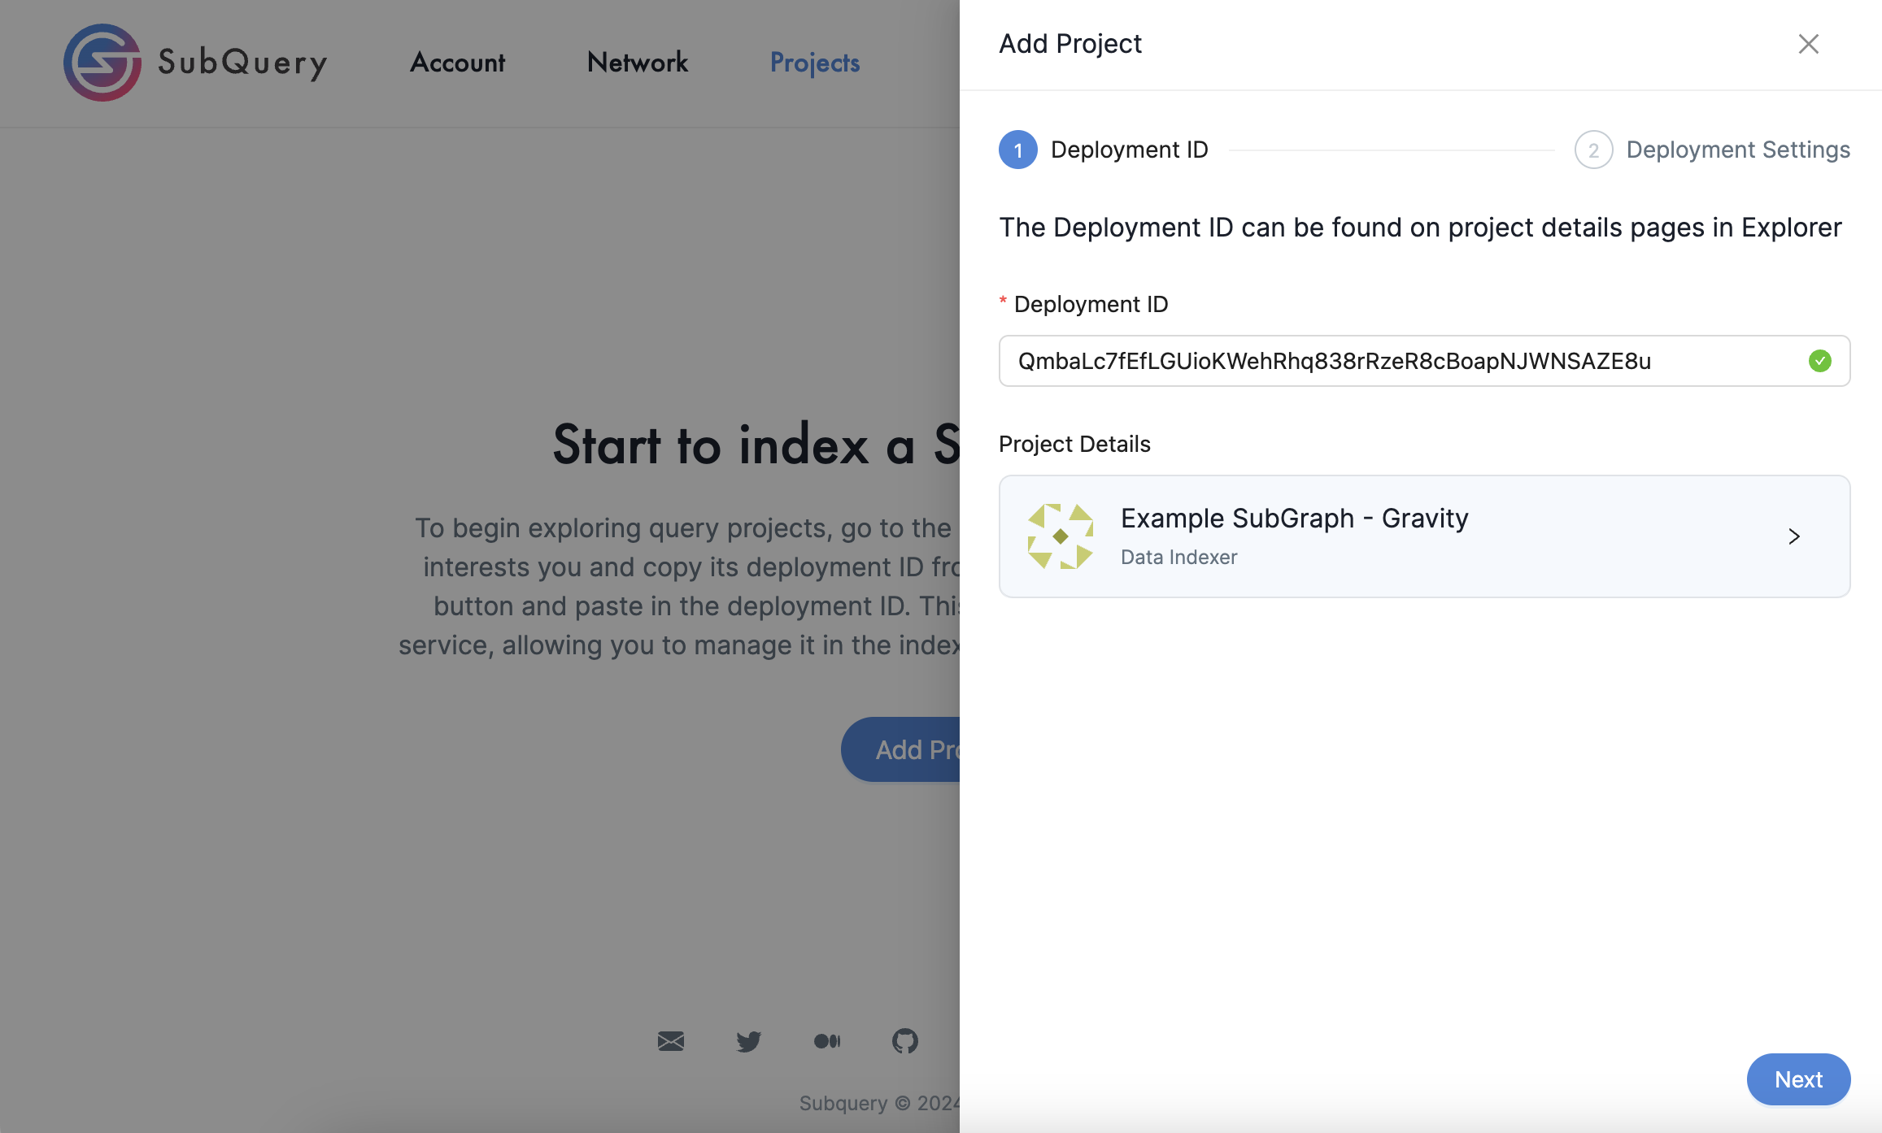The height and width of the screenshot is (1133, 1882).
Task: Open the Account menu tab
Action: [x=455, y=63]
